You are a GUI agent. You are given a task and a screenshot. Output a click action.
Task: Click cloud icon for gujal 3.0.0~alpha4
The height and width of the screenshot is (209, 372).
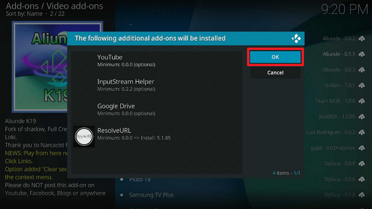[362, 148]
